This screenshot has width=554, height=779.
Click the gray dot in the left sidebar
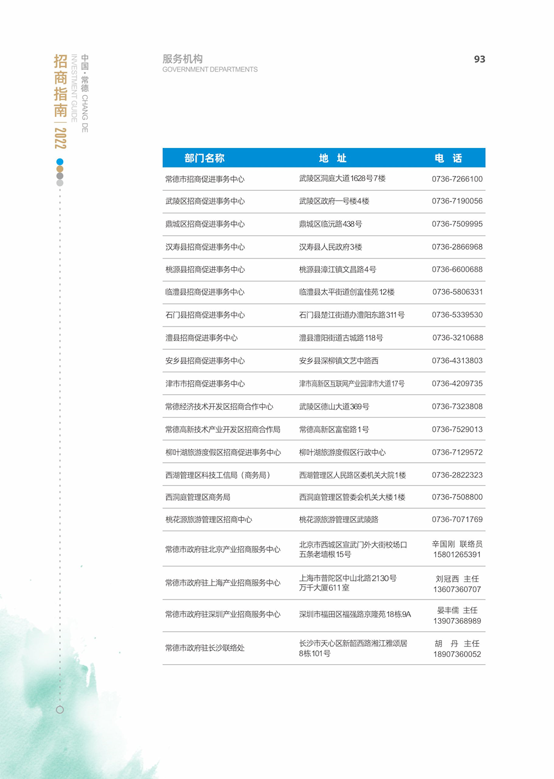click(59, 176)
